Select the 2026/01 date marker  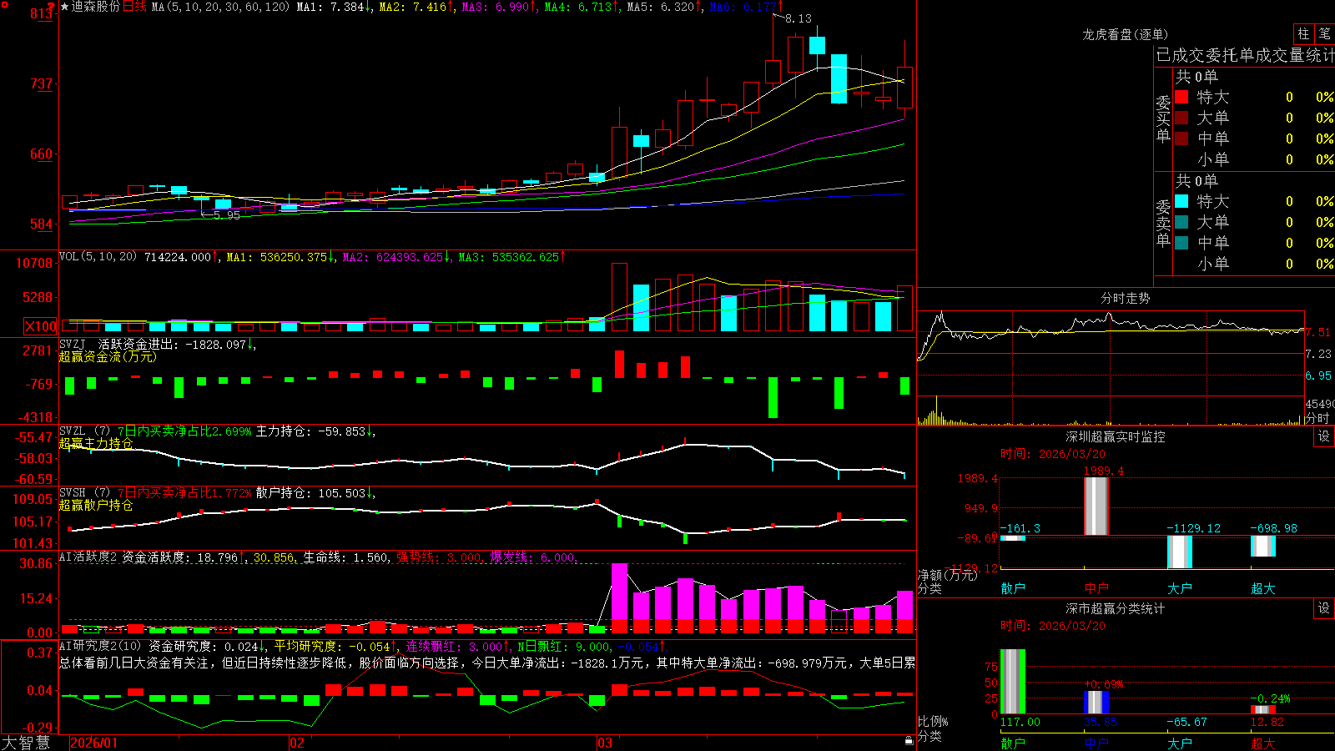(93, 743)
